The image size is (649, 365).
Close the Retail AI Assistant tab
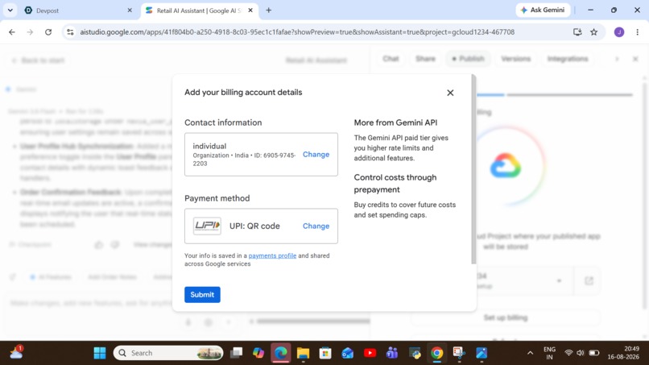[250, 10]
